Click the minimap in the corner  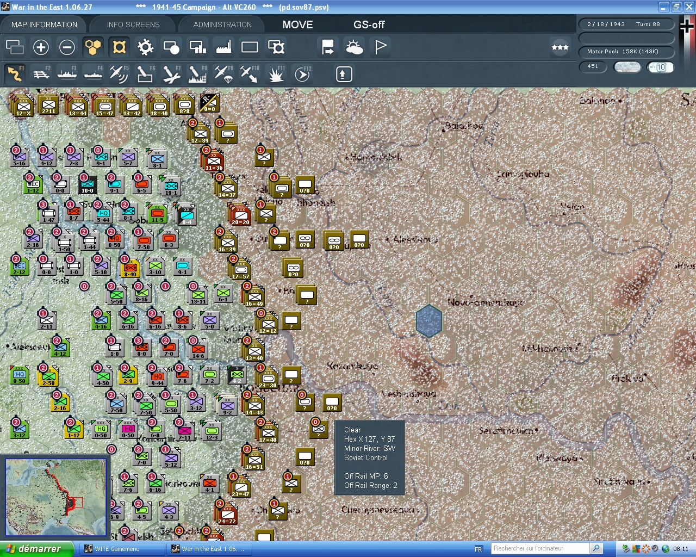tap(55, 497)
